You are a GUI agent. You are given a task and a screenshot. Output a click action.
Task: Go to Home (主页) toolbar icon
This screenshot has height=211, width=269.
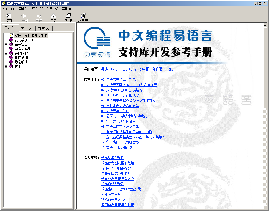[x=53, y=16]
